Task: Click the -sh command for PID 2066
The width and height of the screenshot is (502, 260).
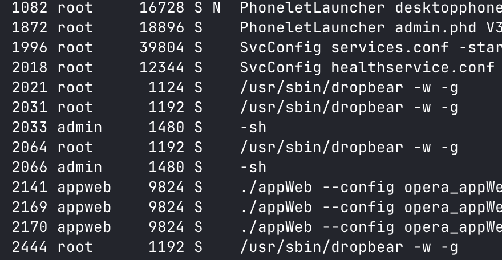Action: 253,168
